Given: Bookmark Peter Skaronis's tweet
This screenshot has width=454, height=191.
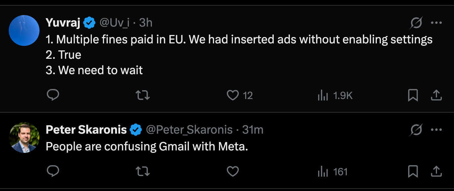Looking at the screenshot, I should tap(413, 171).
